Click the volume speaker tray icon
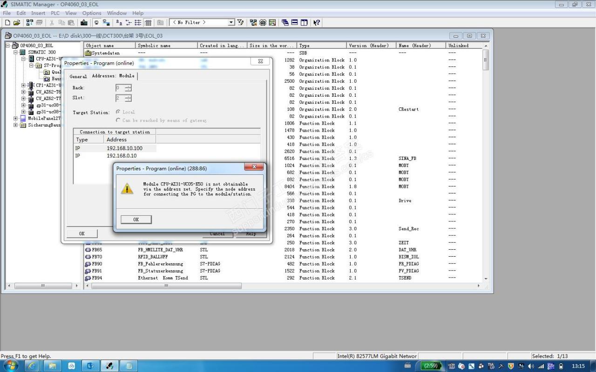The width and height of the screenshot is (596, 372). click(x=531, y=366)
